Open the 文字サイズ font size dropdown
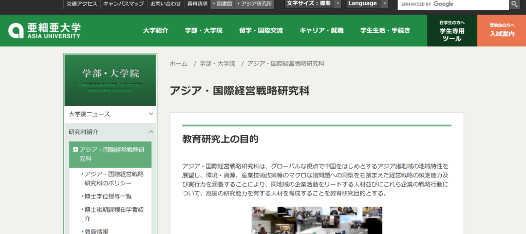Screen dimensions: 526x234 coord(337,4)
